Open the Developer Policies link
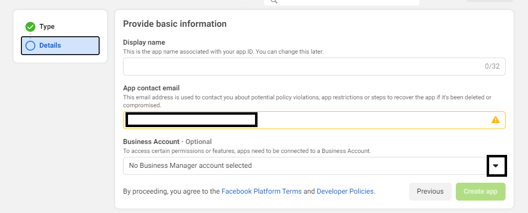 click(345, 191)
